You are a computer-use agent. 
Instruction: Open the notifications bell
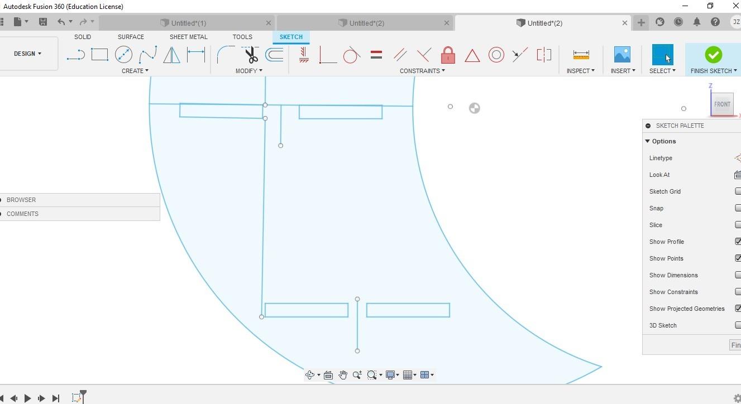(x=697, y=22)
